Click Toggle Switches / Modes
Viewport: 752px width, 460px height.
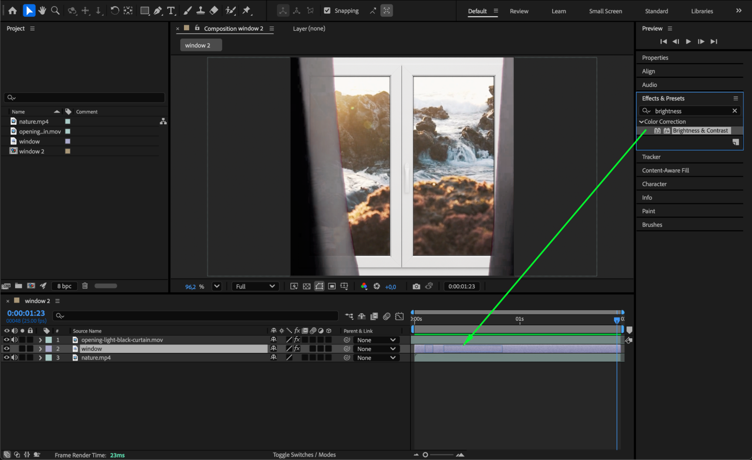[x=304, y=455]
